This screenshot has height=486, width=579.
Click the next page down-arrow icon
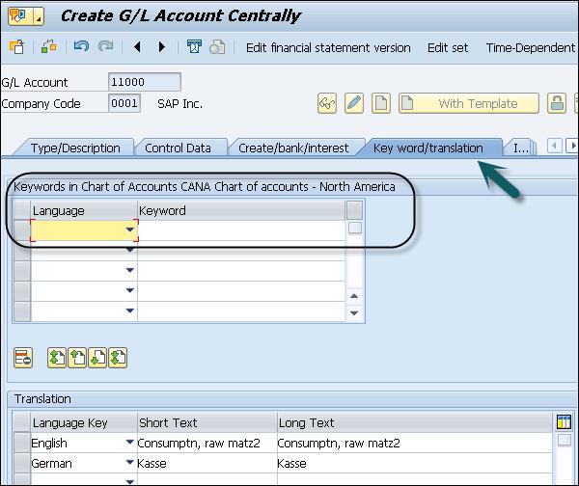(x=97, y=358)
